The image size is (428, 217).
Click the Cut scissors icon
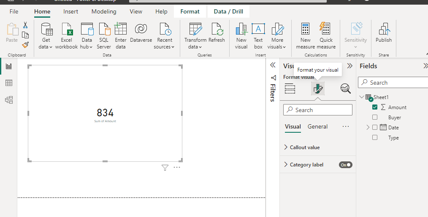tap(25, 25)
